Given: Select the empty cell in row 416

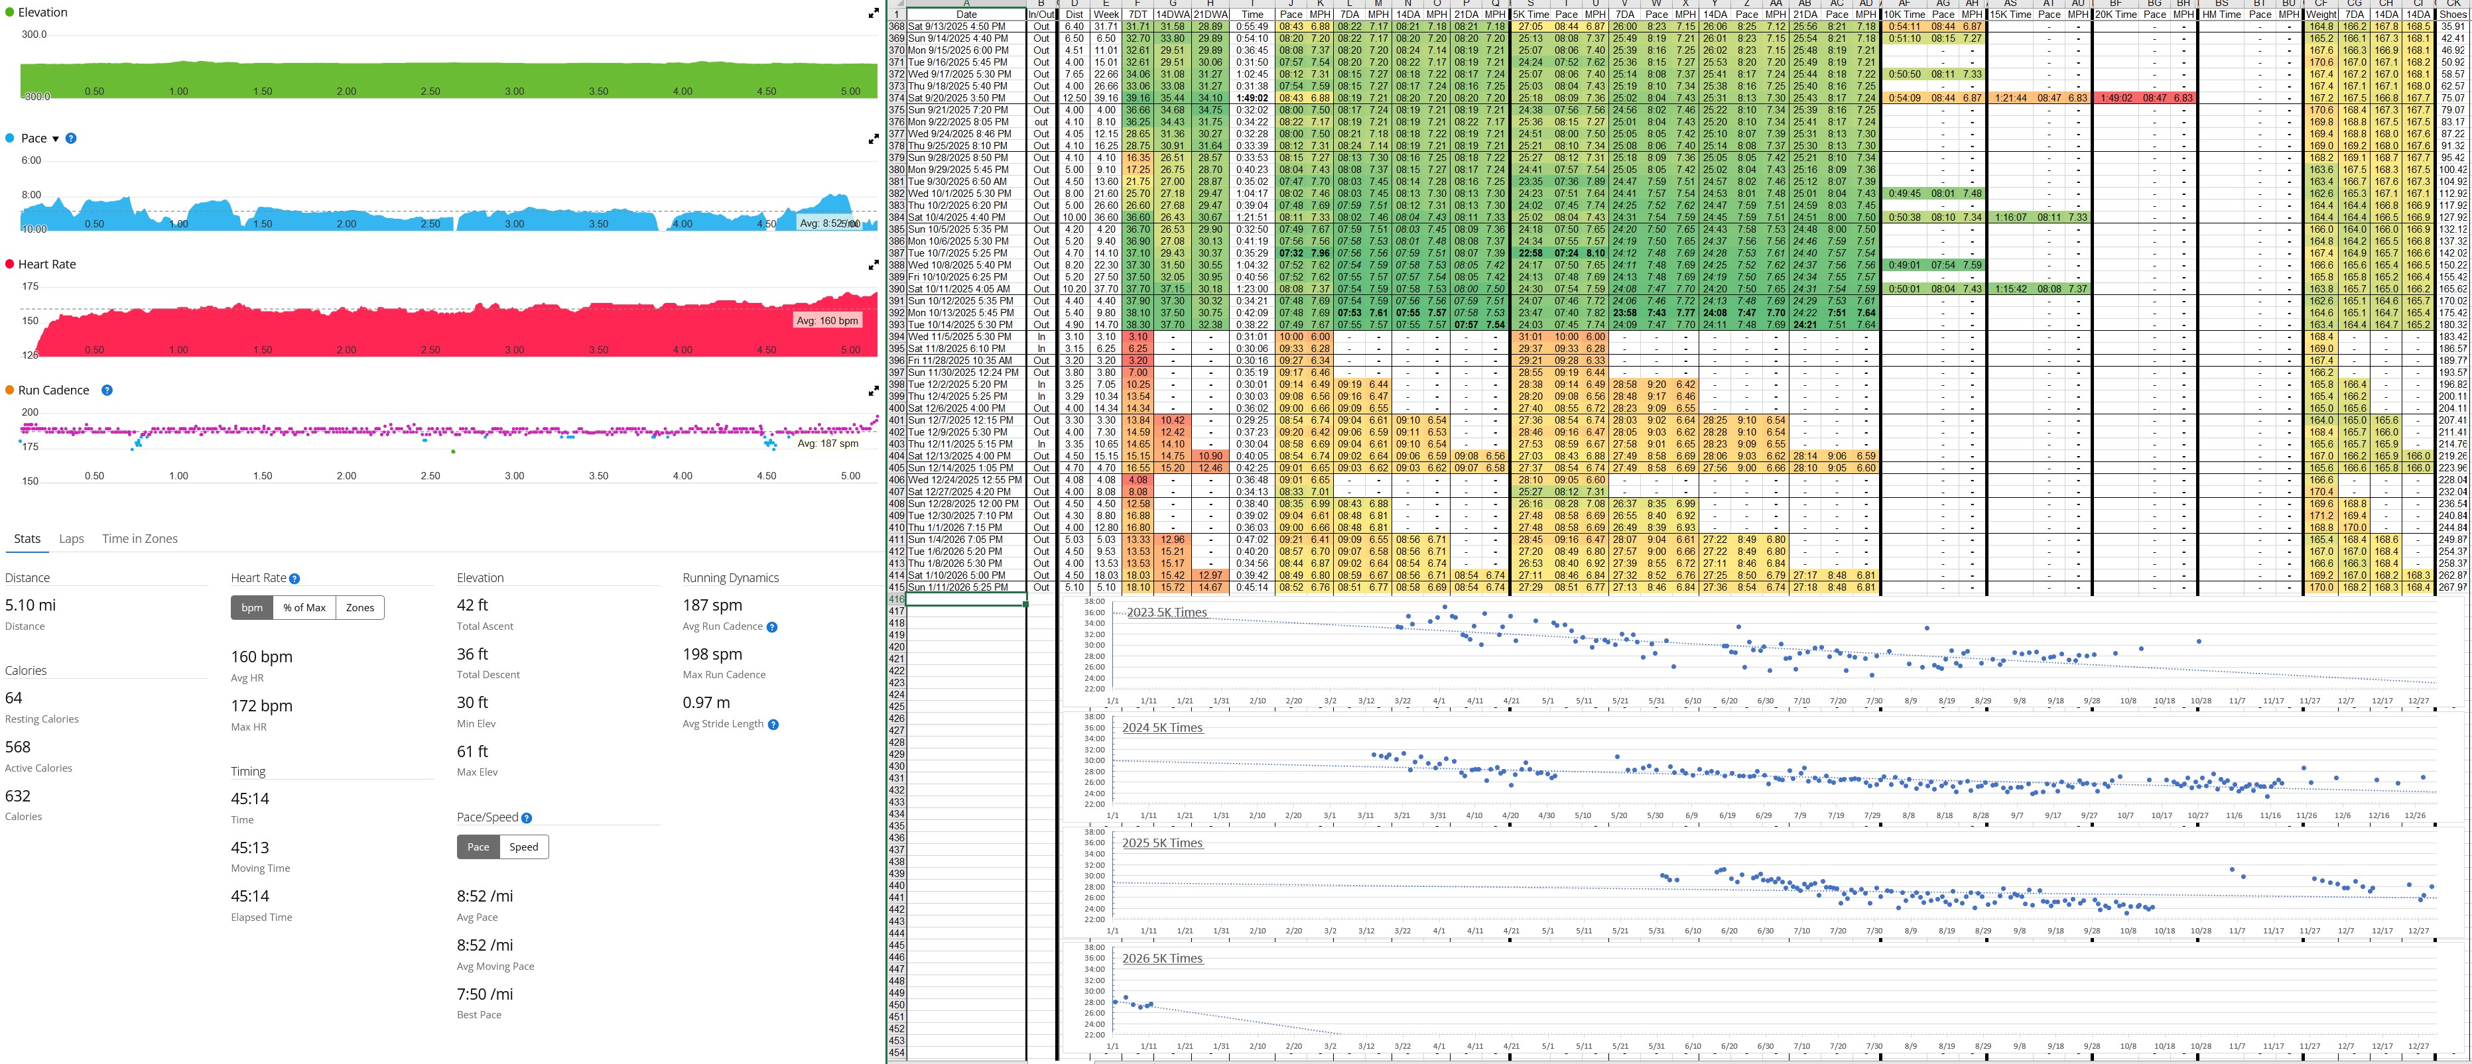Looking at the screenshot, I should [965, 599].
